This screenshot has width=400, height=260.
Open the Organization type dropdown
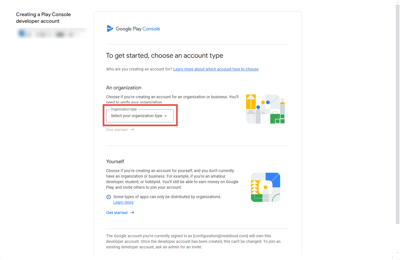tap(140, 116)
